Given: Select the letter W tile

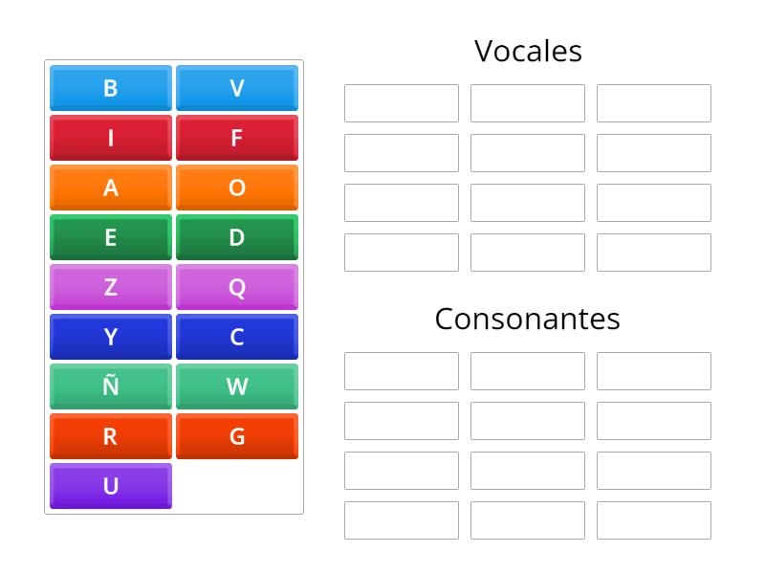Looking at the screenshot, I should coord(237,386).
